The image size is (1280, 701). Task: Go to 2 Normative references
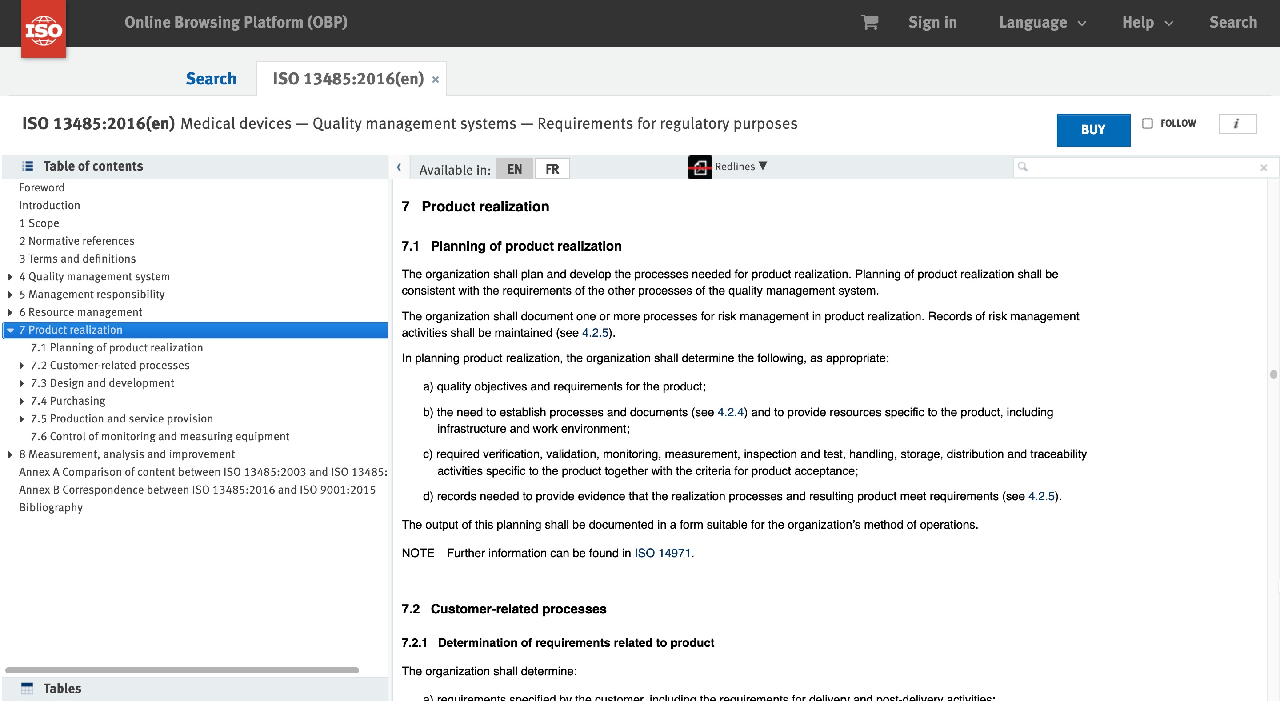click(x=77, y=241)
